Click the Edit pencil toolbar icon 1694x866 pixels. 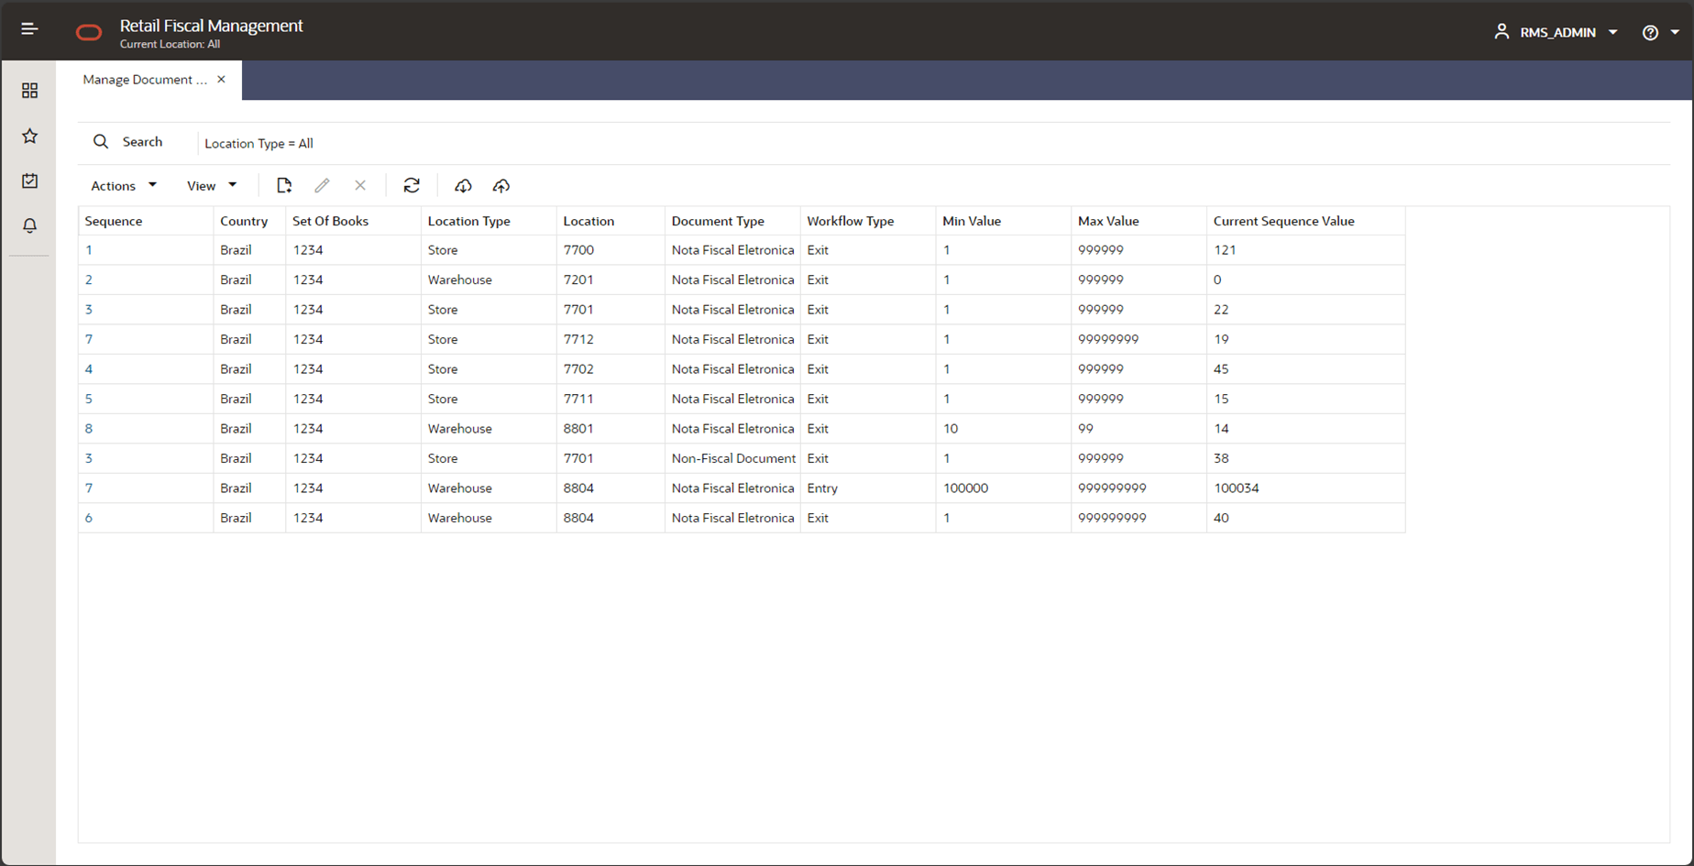(x=322, y=186)
